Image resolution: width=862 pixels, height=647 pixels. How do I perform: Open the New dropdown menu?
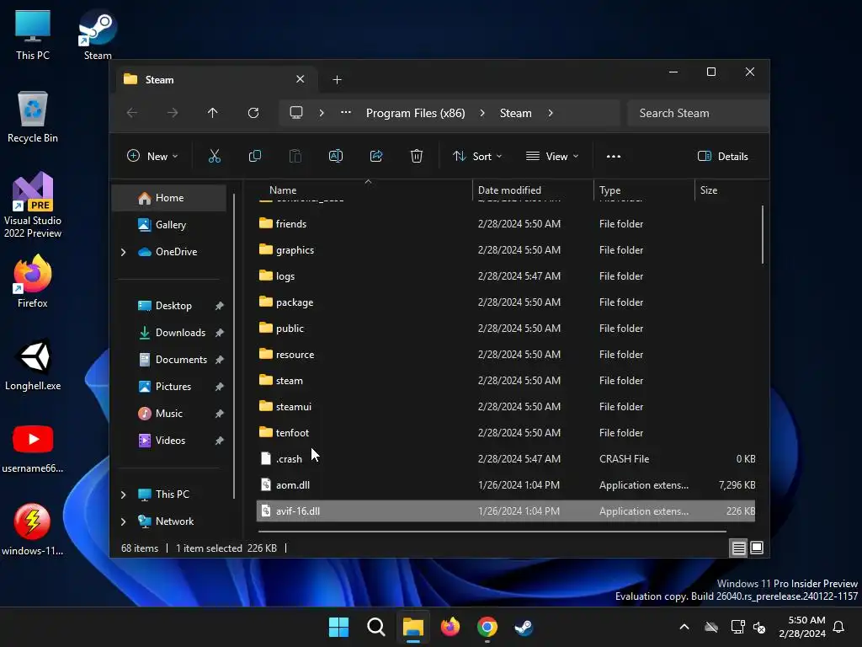tap(152, 156)
